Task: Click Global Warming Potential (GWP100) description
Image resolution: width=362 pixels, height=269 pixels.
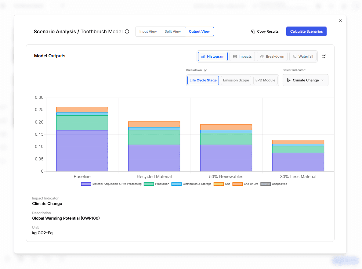Action: point(66,218)
